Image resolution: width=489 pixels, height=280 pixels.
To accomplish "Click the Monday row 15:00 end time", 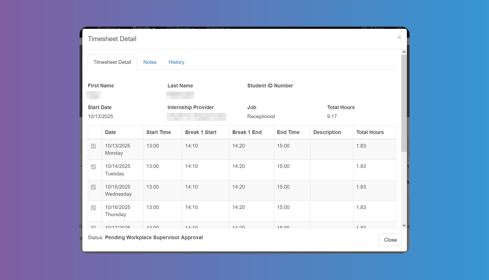I will pyautogui.click(x=283, y=146).
